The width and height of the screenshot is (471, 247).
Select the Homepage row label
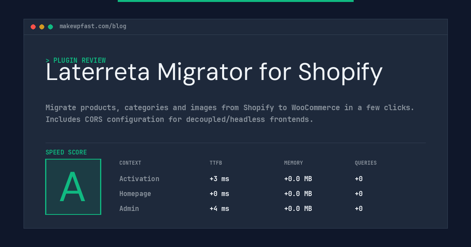coord(135,194)
